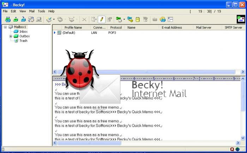Screen dimensions: 247x153
Task: Toggle the highlighted pencil edit icon
Action: tap(102, 19)
